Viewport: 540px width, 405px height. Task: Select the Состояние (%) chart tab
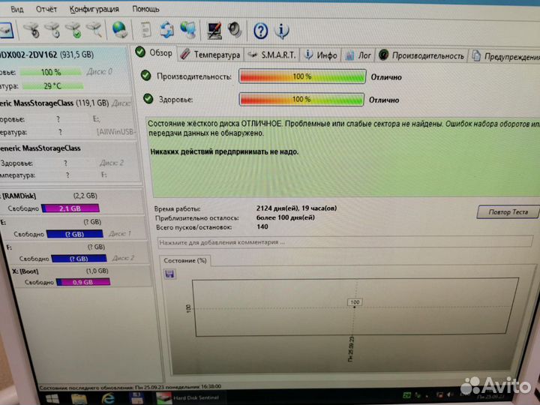[x=185, y=261]
